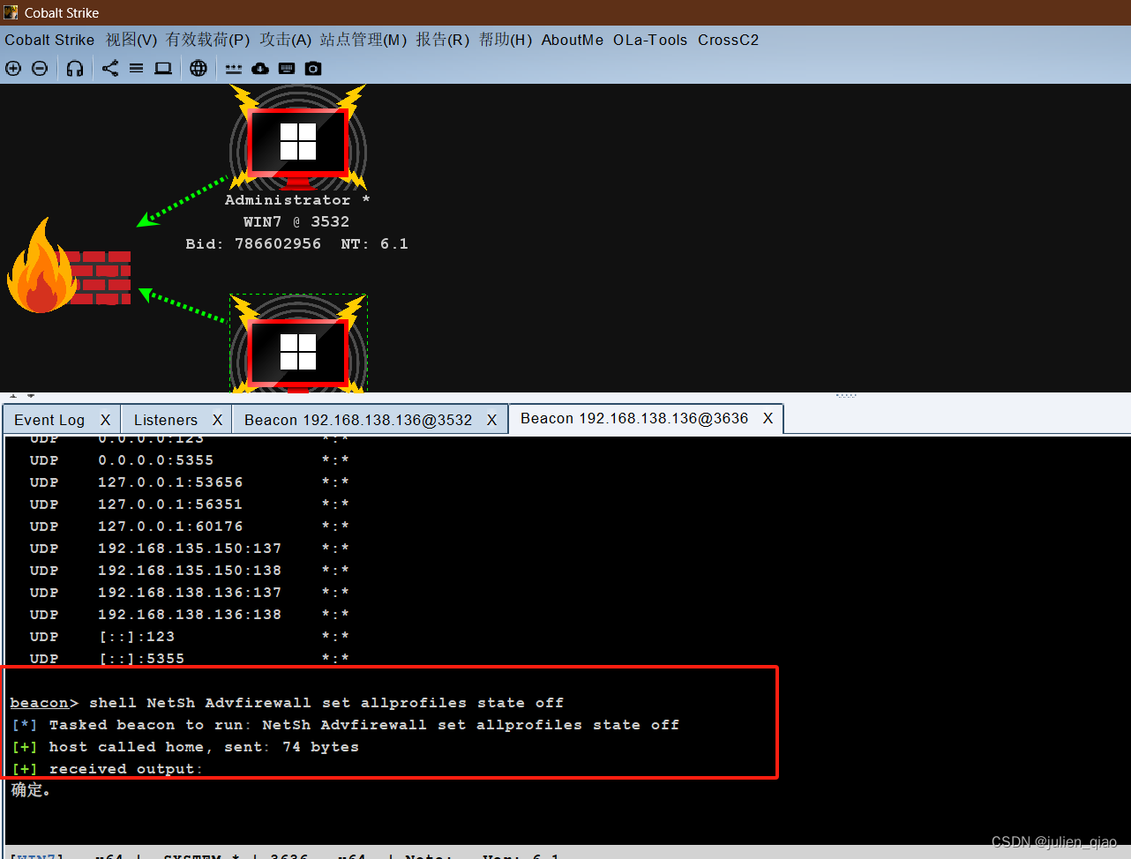Screen dimensions: 1131x859
Task: Close the Event Log tab
Action: [106, 420]
